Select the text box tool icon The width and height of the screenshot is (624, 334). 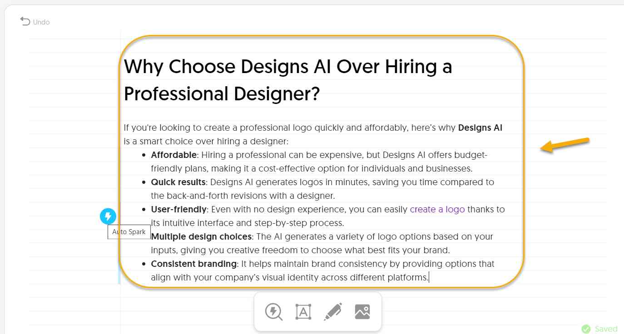tap(303, 312)
